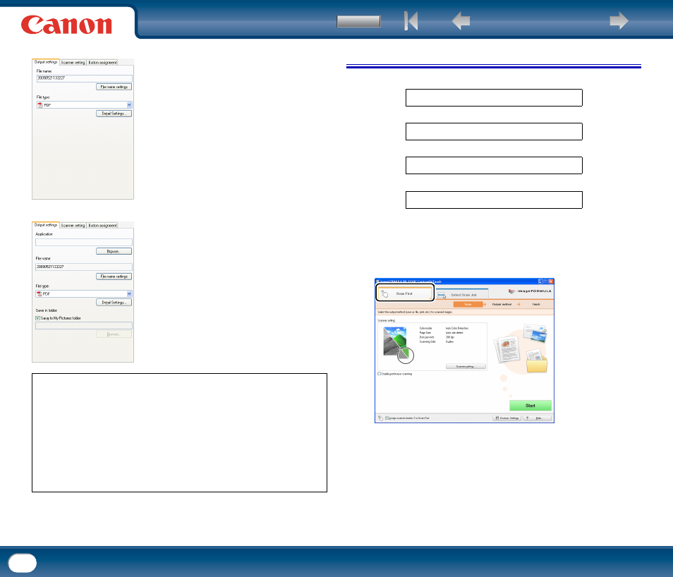Click the Output method step
Viewport: 673px width, 577px height.
502,304
